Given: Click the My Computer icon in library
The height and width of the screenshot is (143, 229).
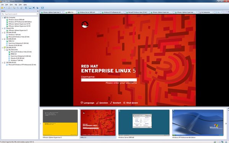Looking at the screenshot, I should click(x=5, y=17).
